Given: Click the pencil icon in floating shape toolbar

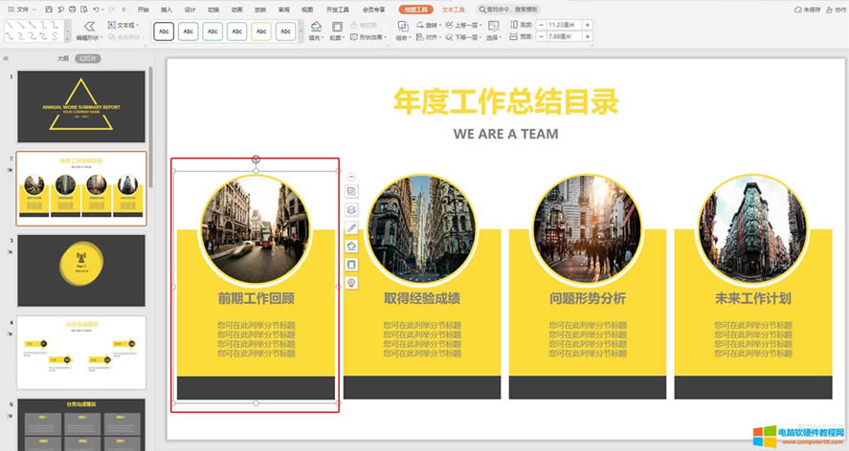Looking at the screenshot, I should 351,227.
